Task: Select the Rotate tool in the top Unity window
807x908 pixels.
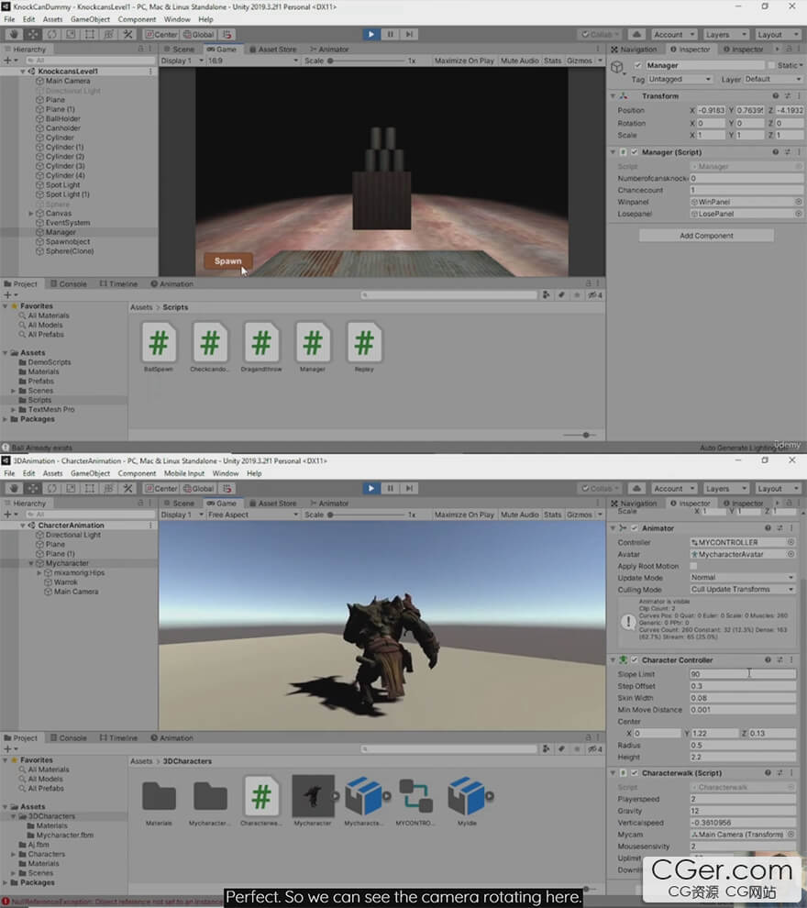Action: [51, 34]
